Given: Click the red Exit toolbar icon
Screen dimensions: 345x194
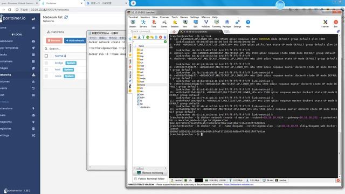Looking at the screenshot, I should click(336, 24).
